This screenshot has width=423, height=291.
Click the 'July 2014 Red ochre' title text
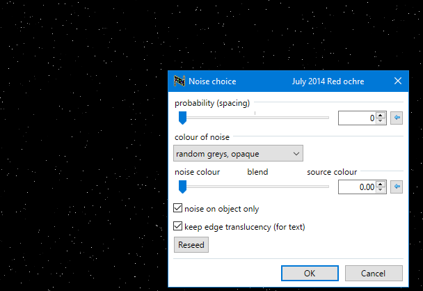pyautogui.click(x=328, y=81)
